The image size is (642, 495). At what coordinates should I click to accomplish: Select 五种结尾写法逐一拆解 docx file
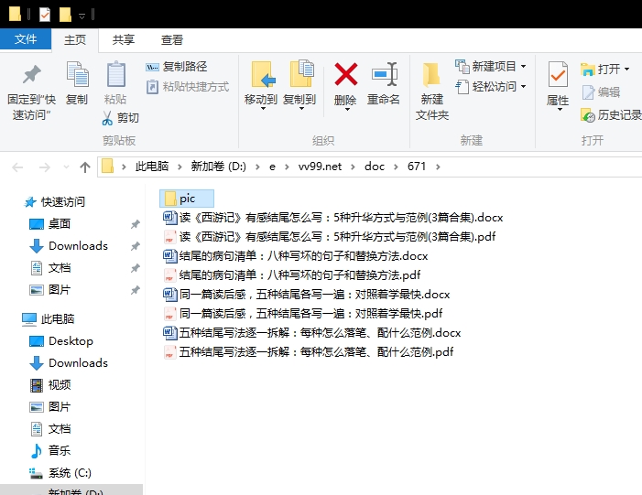[312, 332]
